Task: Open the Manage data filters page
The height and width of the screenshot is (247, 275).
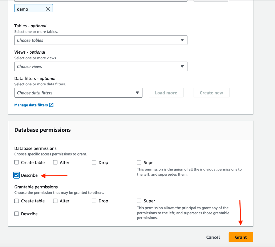Action: click(31, 105)
